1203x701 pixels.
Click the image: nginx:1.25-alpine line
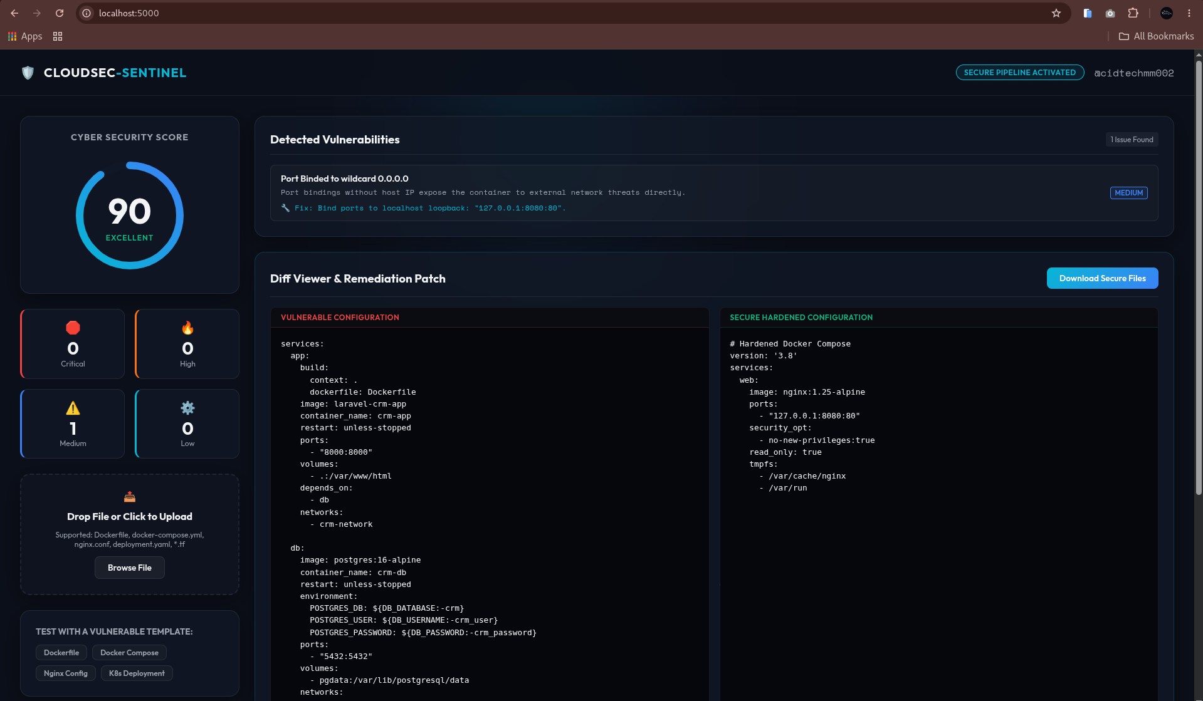(x=807, y=392)
